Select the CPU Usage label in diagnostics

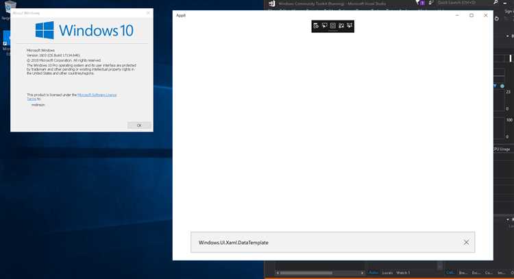[502, 149]
